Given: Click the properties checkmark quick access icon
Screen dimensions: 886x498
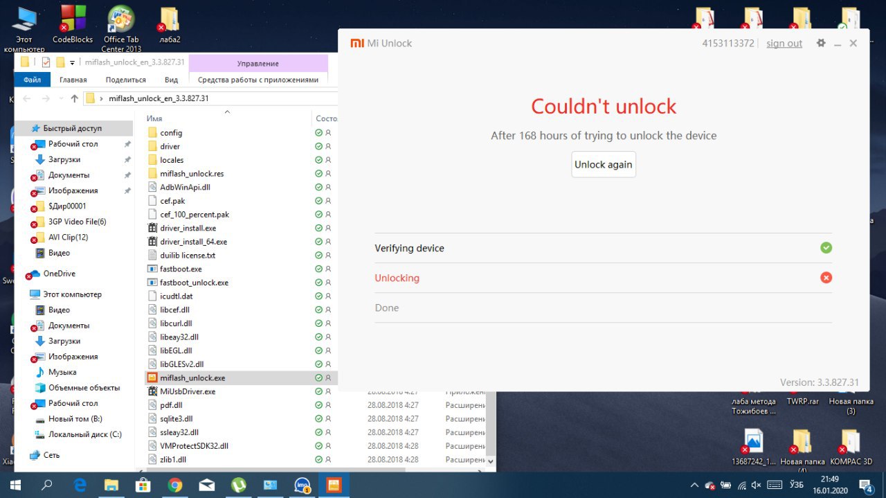Looking at the screenshot, I should point(46,62).
